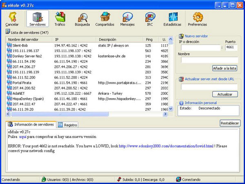Viewport: 245px width, 184px height.
Task: Open the Mensajes messages view
Action: click(127, 18)
